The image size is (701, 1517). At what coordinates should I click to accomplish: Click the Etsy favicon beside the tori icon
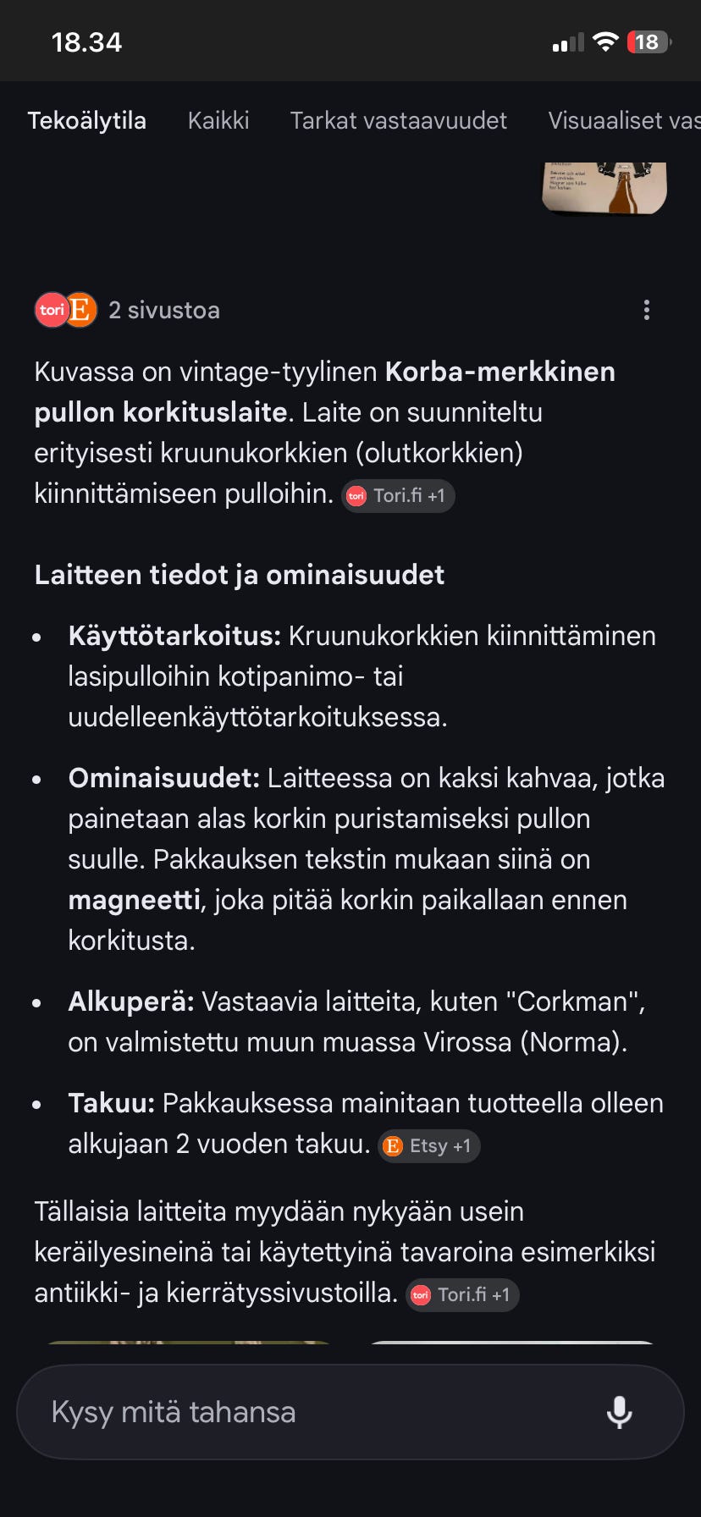[x=80, y=310]
